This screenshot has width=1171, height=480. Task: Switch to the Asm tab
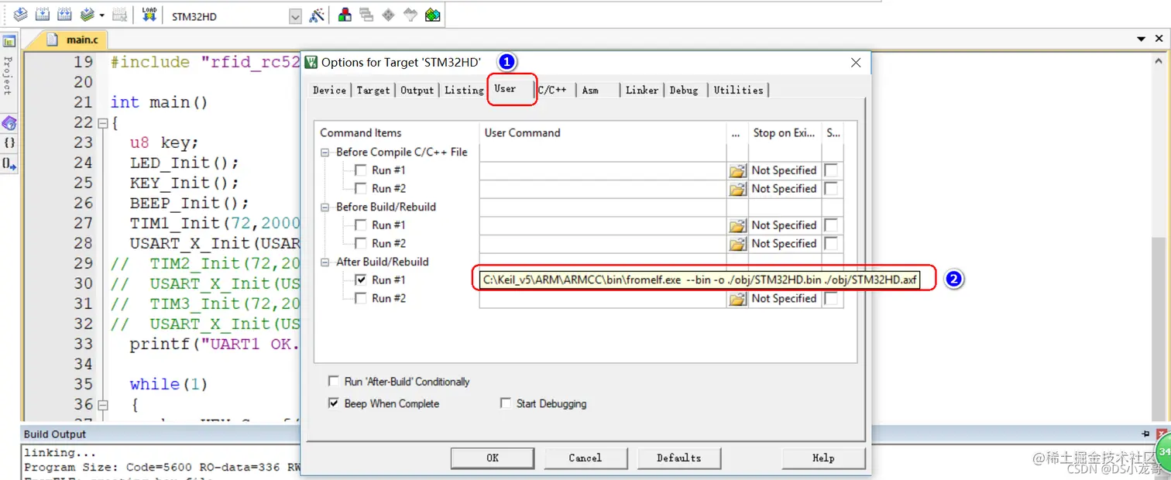pos(590,91)
